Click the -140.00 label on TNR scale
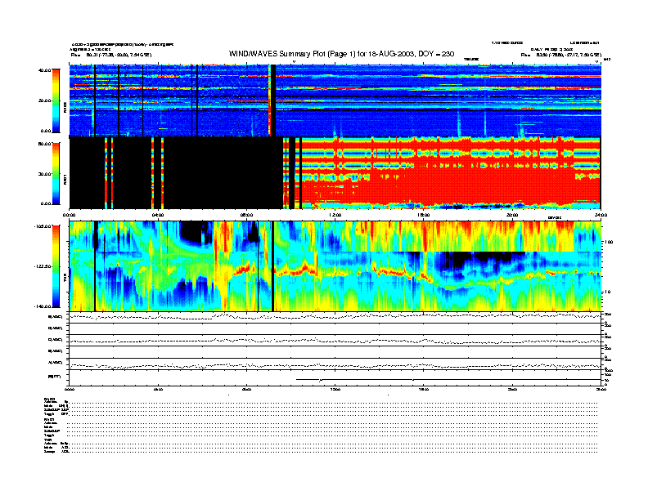 point(43,306)
